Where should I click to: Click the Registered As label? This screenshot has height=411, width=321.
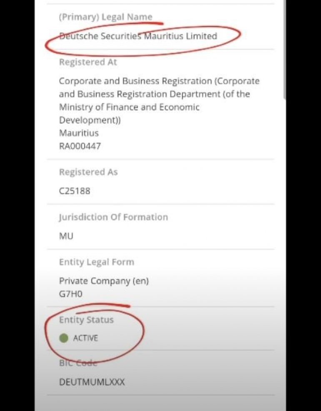point(88,172)
